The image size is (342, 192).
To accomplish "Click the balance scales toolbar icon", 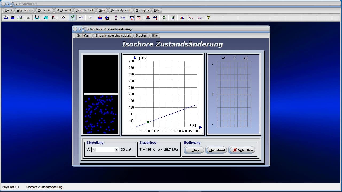I will pyautogui.click(x=132, y=18).
